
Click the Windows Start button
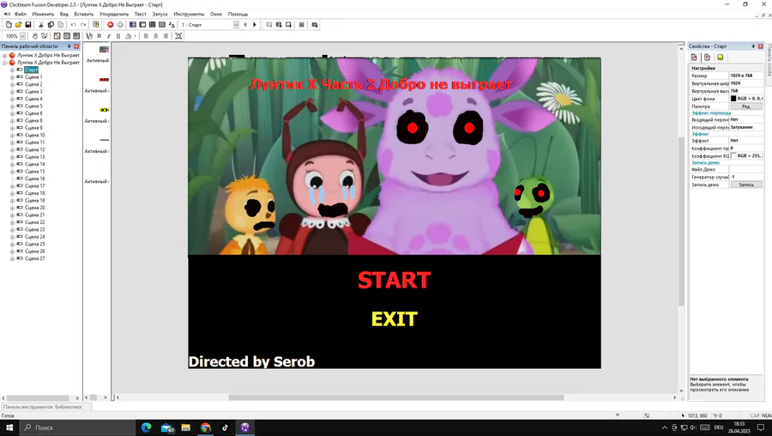[9, 427]
